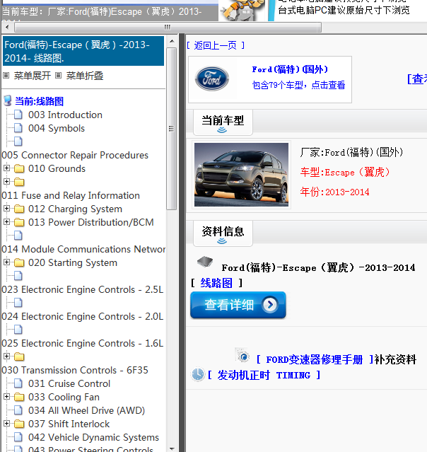
Task: Click 包含79个车型,点击查看 link
Action: [298, 85]
